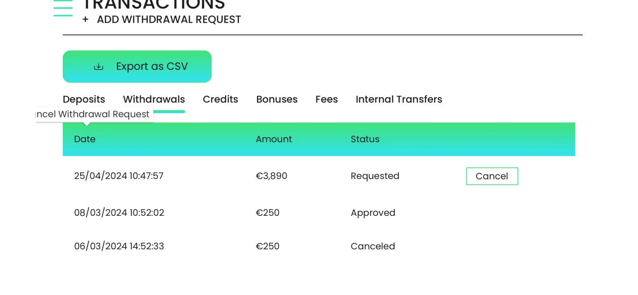Viewport: 638px width, 295px height.
Task: Select the 25/04/2024 10:47:57 date entry
Action: point(118,176)
